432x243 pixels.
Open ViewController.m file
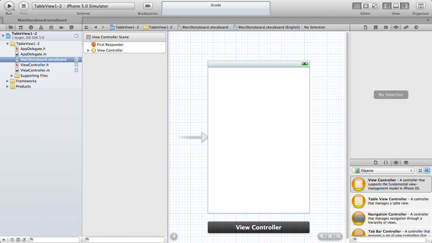(35, 70)
